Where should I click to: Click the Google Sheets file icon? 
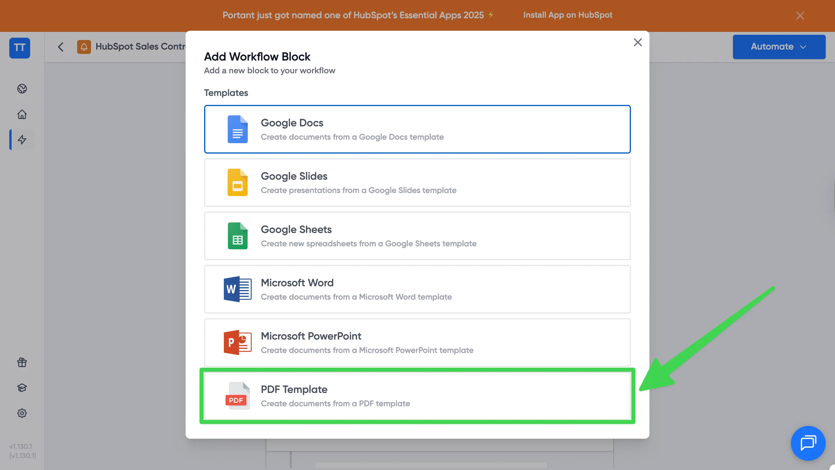(238, 236)
